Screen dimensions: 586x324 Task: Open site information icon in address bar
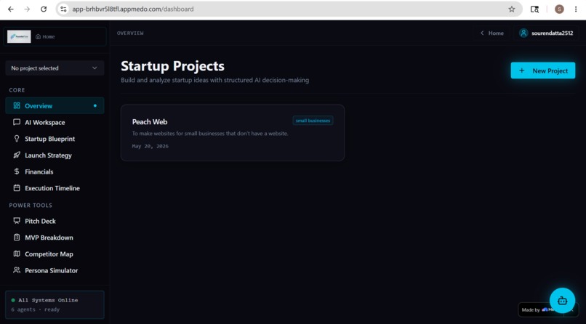(x=63, y=9)
